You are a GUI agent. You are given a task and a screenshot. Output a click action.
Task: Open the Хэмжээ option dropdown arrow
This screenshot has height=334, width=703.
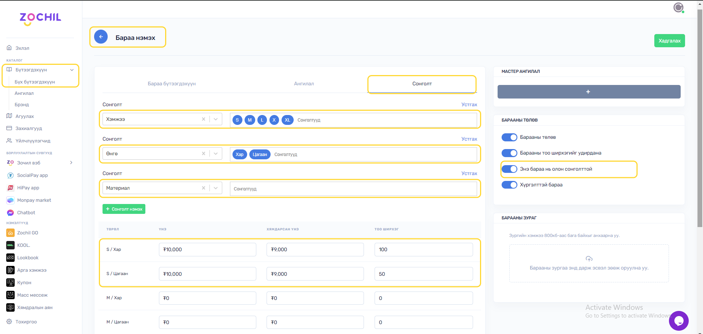[216, 119]
